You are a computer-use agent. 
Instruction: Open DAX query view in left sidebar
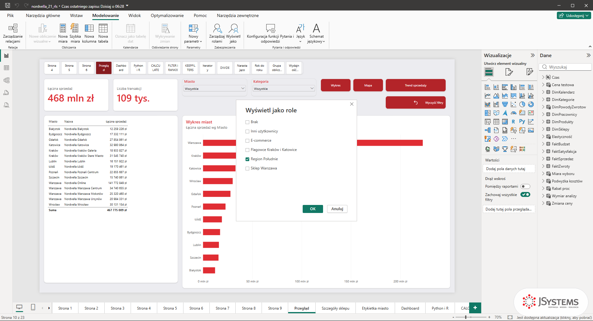click(x=6, y=93)
